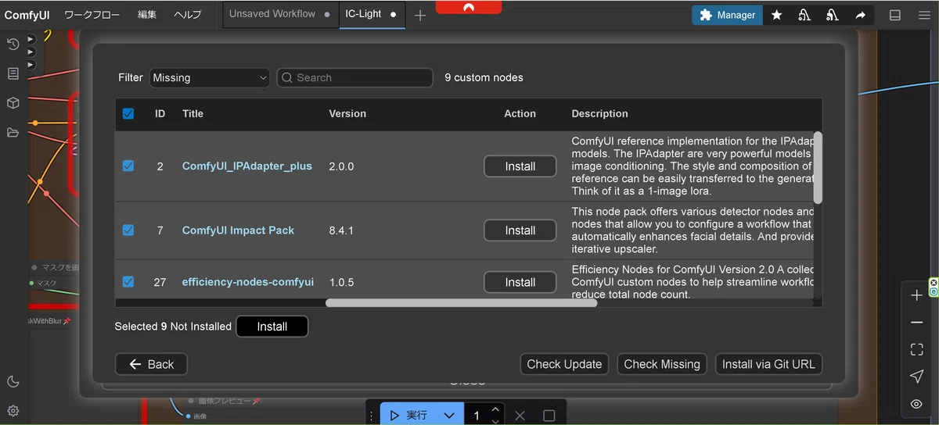Image resolution: width=939 pixels, height=425 pixels.
Task: Uncheck the efficiency-nodes-comfyui row checkbox
Action: pyautogui.click(x=128, y=281)
